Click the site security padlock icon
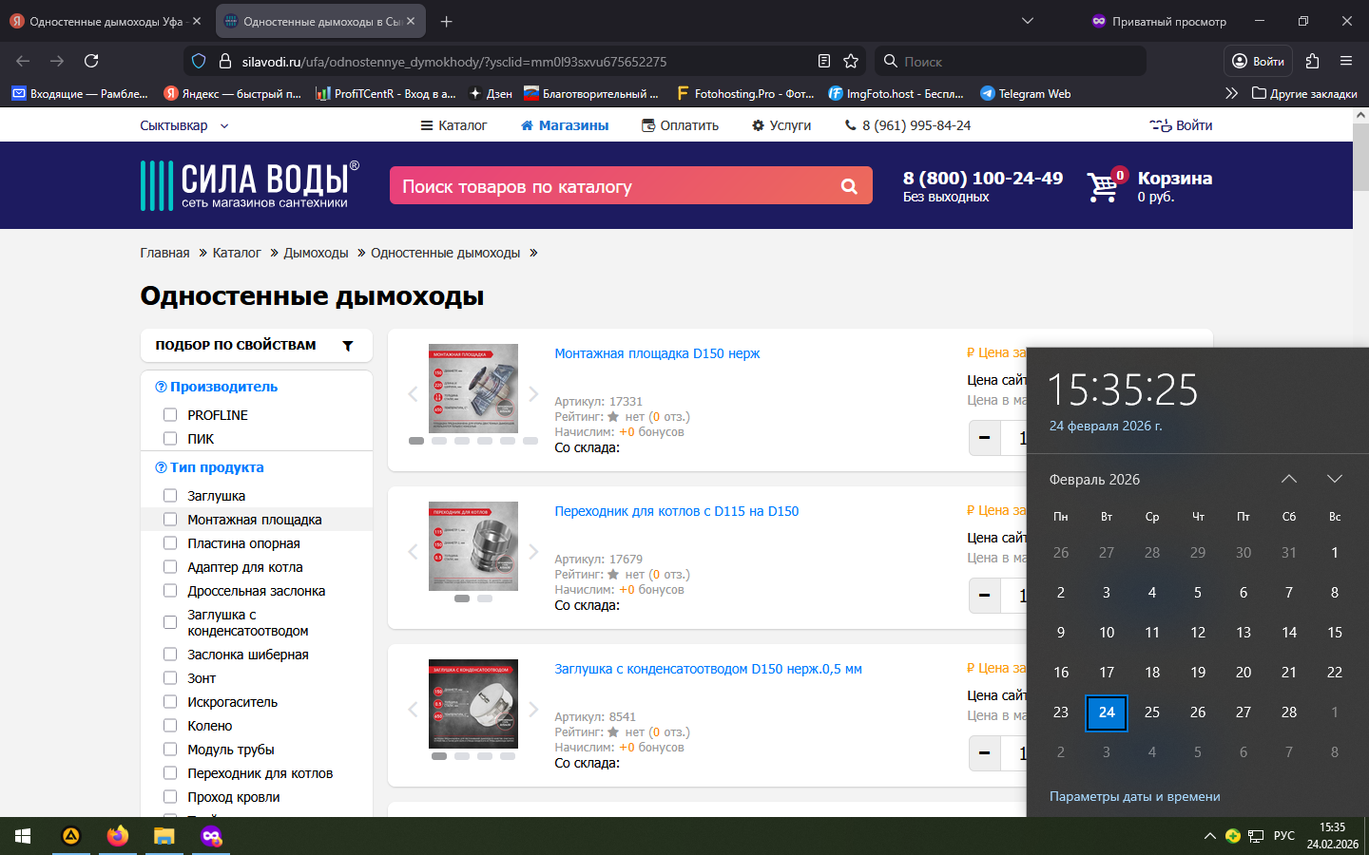Image resolution: width=1369 pixels, height=855 pixels. (x=225, y=61)
